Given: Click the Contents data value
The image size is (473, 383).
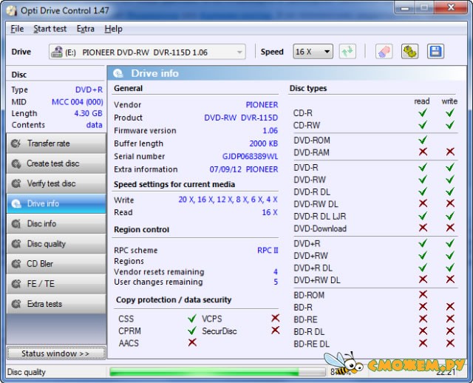Looking at the screenshot, I should (95, 125).
